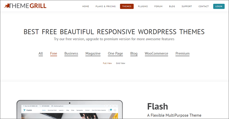Click the ThemeGrill logo
The width and height of the screenshot is (229, 119).
point(25,6)
